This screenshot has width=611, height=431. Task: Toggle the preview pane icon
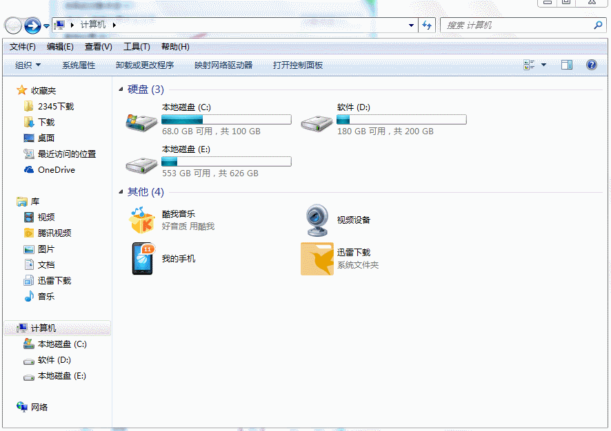(567, 65)
